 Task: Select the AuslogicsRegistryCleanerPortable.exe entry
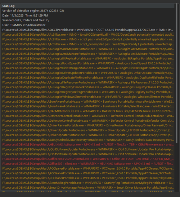tap(87, 87)
